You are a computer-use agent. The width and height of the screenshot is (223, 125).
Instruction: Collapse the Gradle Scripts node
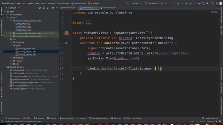[5, 67]
